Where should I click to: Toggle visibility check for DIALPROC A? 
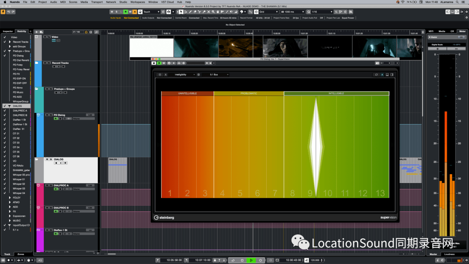pyautogui.click(x=4, y=111)
